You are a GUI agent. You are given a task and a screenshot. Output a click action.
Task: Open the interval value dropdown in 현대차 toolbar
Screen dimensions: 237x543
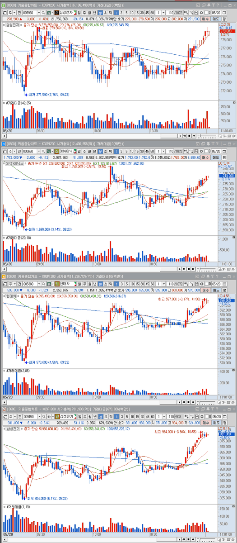coord(164,283)
